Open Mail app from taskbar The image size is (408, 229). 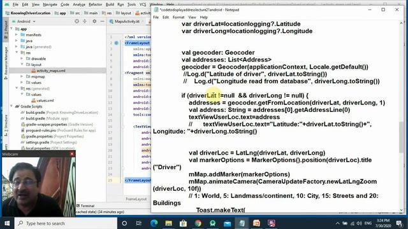(x=227, y=223)
